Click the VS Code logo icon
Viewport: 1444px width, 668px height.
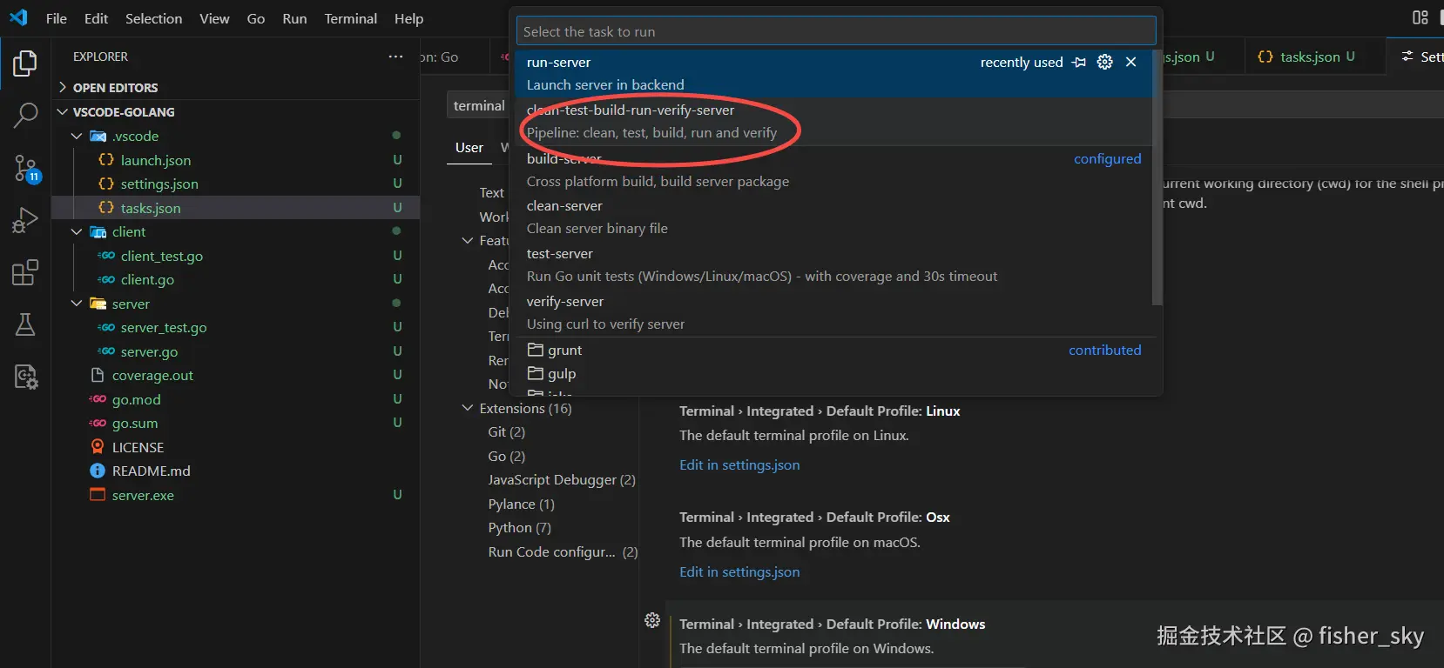[18, 17]
